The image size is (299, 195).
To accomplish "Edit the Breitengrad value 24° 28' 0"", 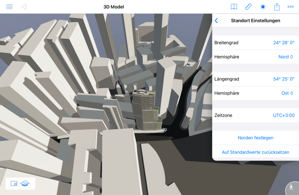I will coord(284,43).
